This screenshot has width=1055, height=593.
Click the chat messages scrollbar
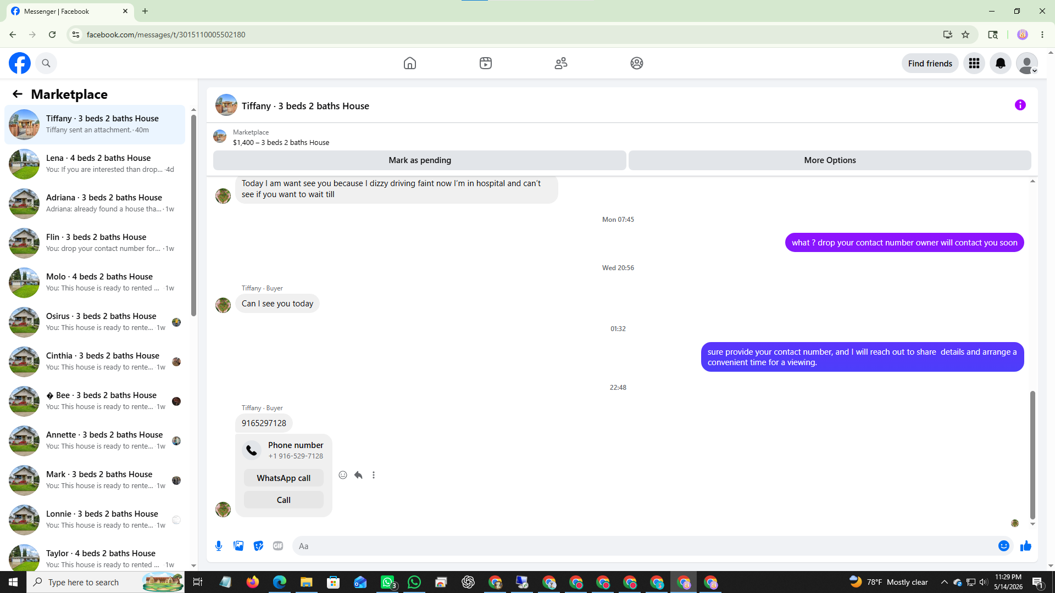[x=1032, y=455]
